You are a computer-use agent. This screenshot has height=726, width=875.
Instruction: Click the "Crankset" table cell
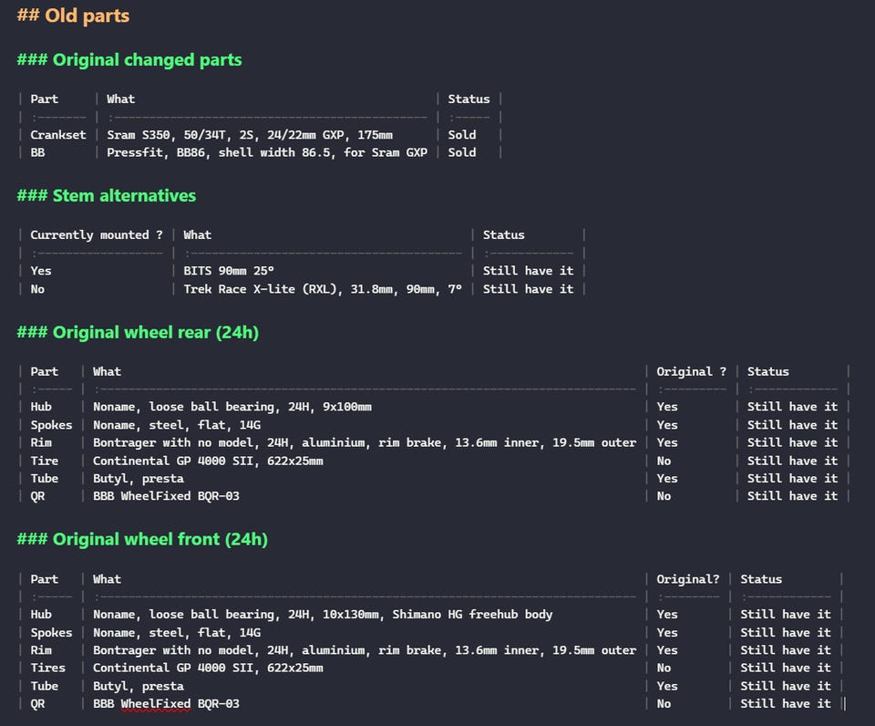tap(58, 135)
